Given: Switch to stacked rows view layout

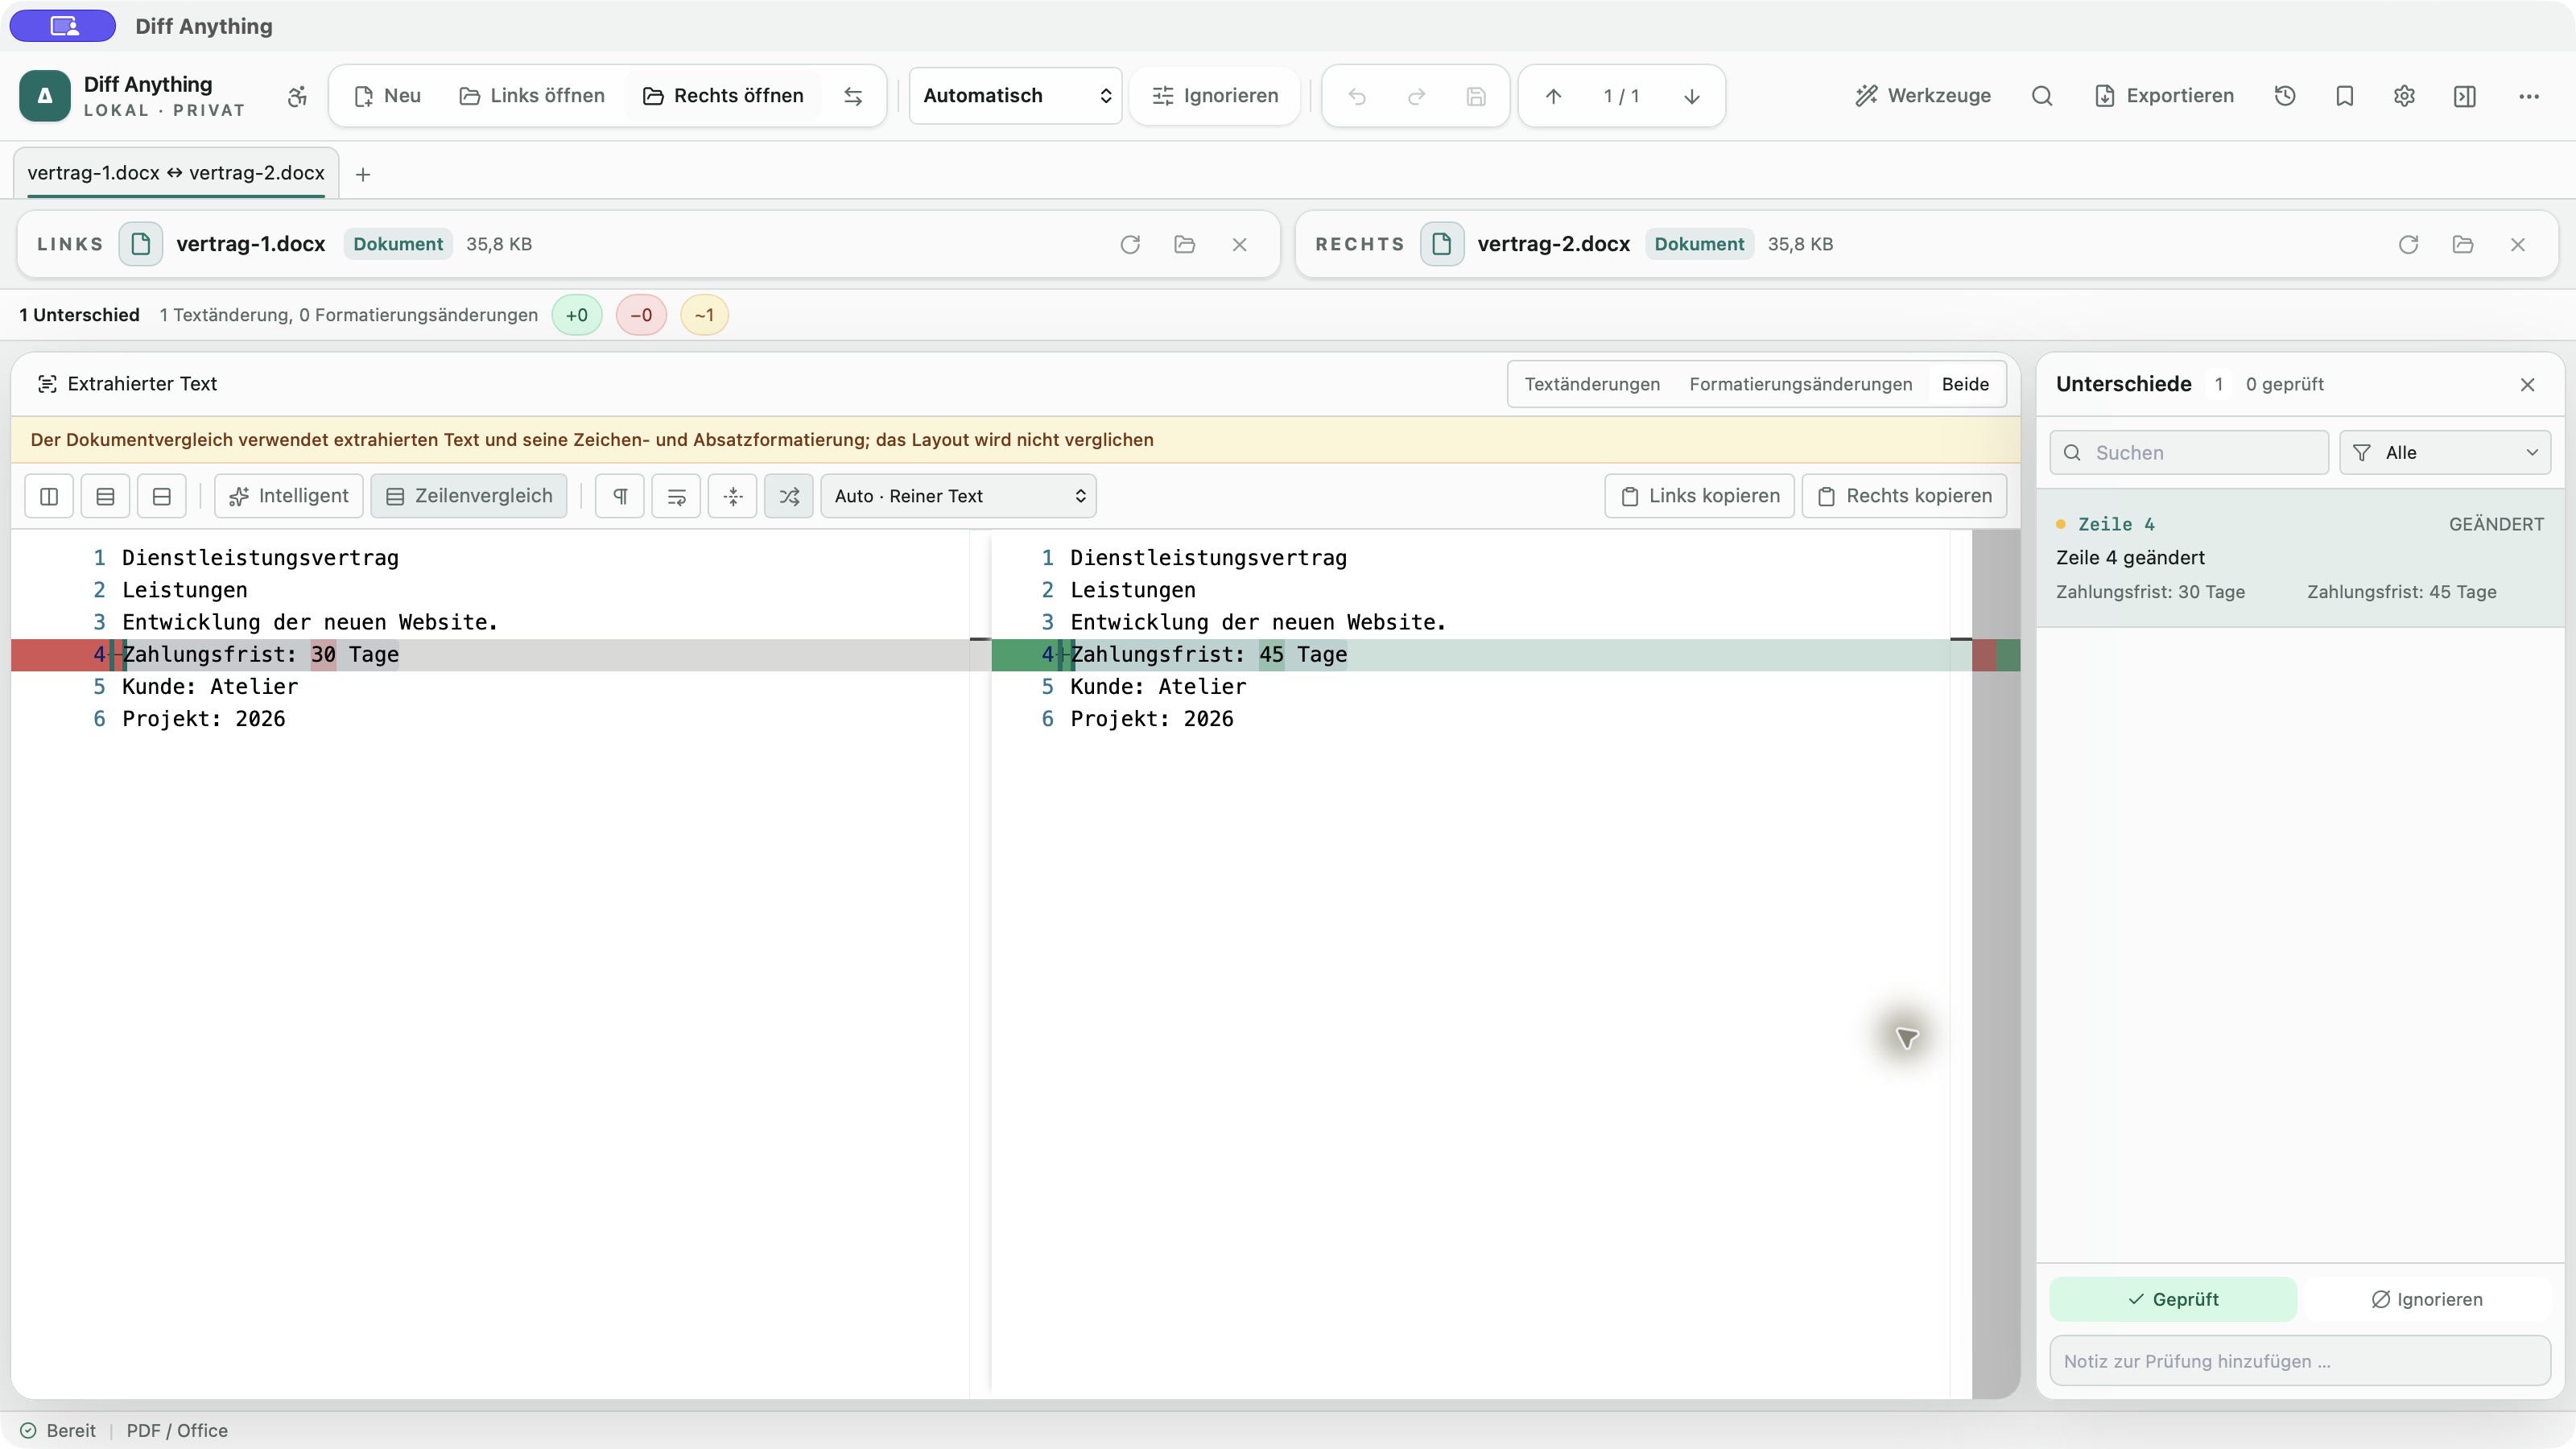Looking at the screenshot, I should [105, 496].
